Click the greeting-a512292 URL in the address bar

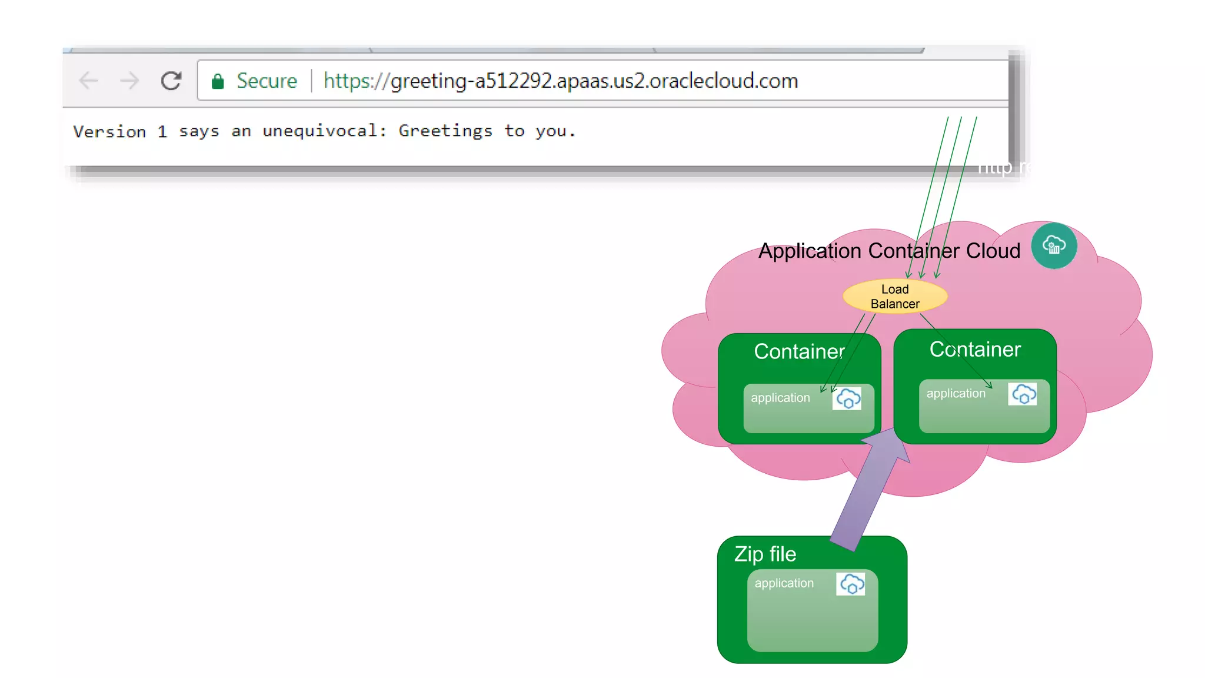pos(561,81)
